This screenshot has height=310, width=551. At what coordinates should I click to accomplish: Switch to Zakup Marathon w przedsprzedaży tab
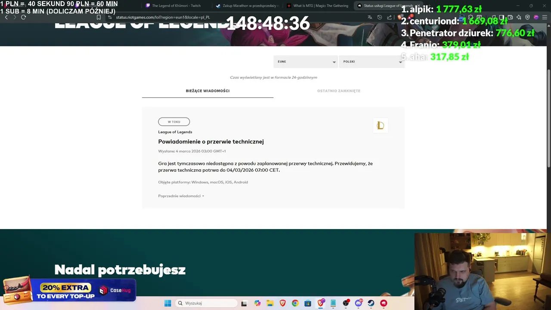coord(248,6)
